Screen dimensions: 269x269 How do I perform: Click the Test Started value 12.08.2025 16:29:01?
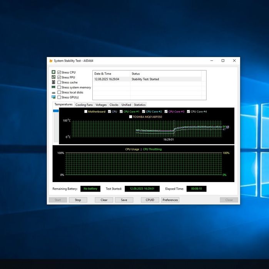tap(142, 189)
